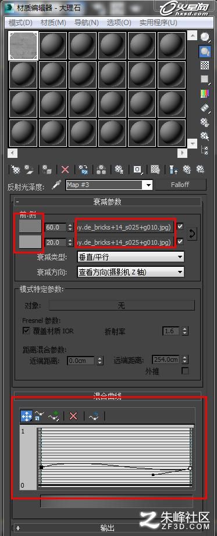Uncheck the first map enable checkbox
Viewport: 217px width, 536px height.
tap(180, 226)
